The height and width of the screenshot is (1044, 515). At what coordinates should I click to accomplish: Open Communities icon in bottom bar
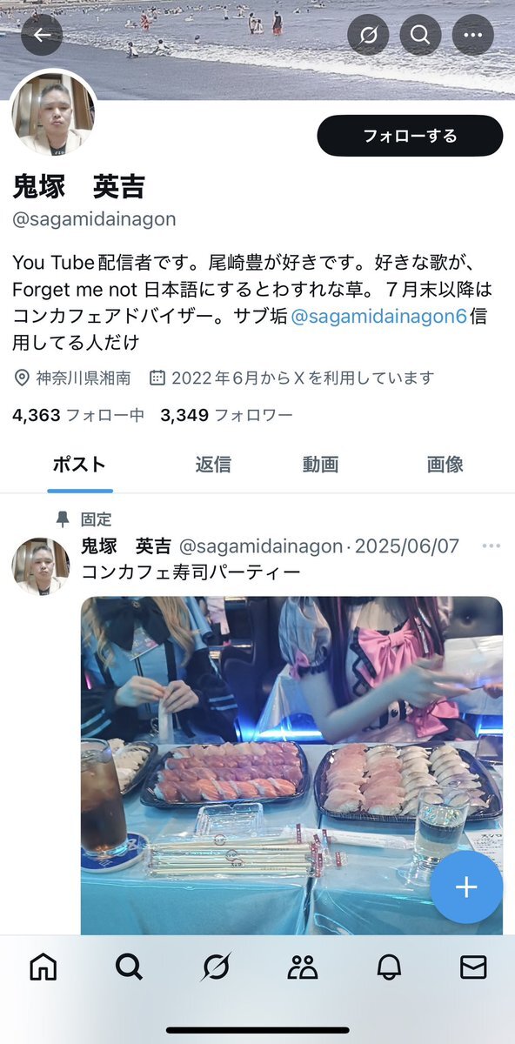(301, 967)
